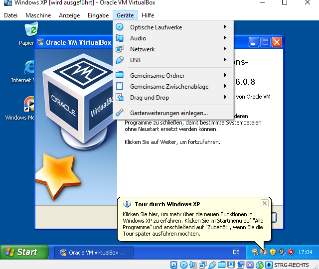The image size is (319, 269).
Task: Click the red shield security alert icon
Action: (291, 252)
